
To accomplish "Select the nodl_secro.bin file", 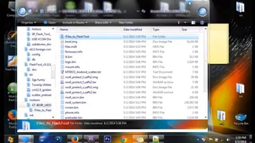I will (75, 97).
